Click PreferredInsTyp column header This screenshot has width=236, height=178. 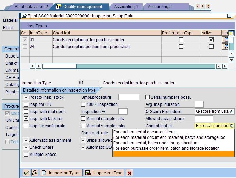181,33
